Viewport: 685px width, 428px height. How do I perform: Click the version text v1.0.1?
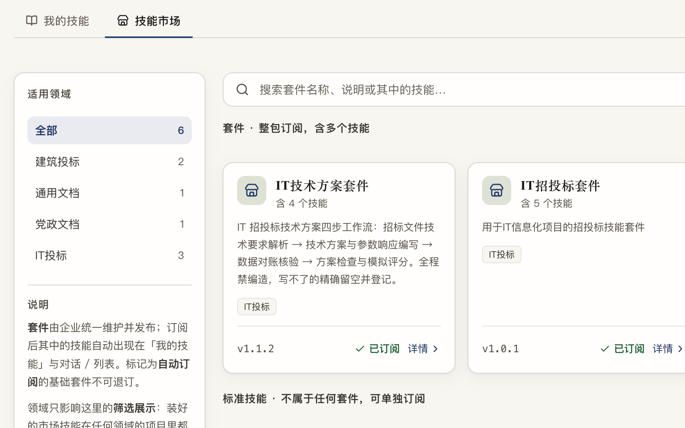pos(500,349)
